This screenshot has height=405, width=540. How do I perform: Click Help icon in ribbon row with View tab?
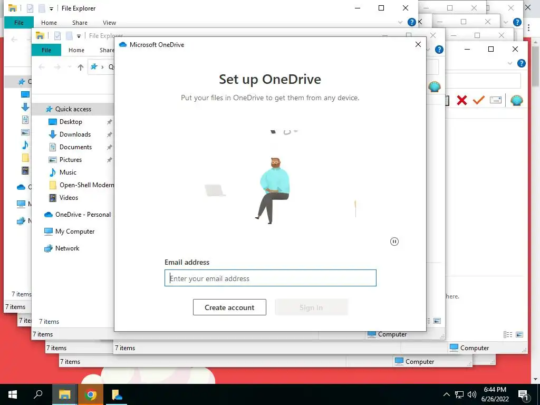[411, 22]
